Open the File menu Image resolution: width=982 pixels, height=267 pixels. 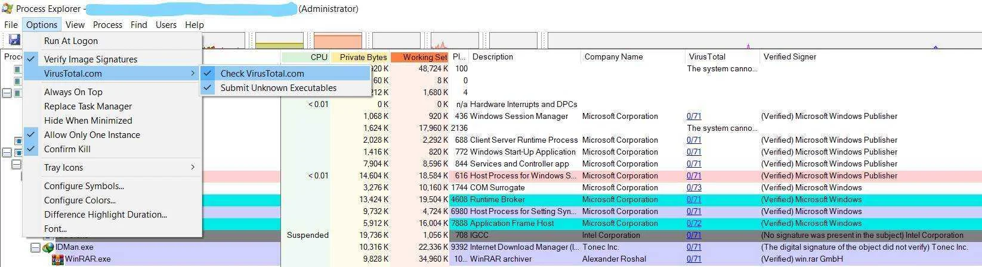pos(11,24)
